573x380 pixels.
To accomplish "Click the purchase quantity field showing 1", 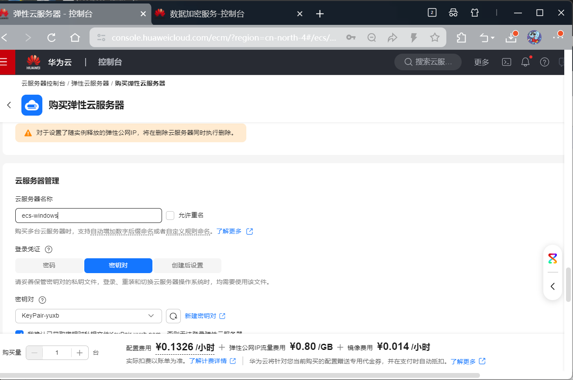I will (57, 353).
